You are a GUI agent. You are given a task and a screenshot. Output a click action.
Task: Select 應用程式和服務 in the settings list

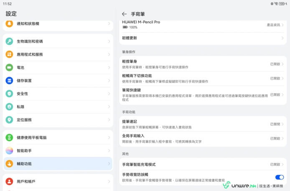tap(58, 54)
